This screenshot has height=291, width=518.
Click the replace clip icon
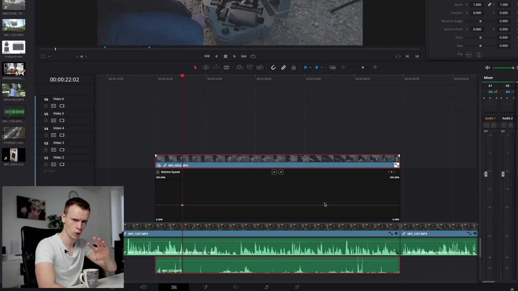click(260, 67)
